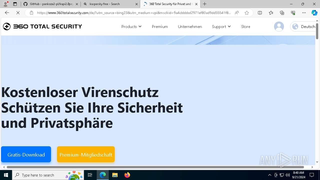Viewport: 320px width, 180px height.
Task: Click the scroll up arrow
Action: click(317, 20)
